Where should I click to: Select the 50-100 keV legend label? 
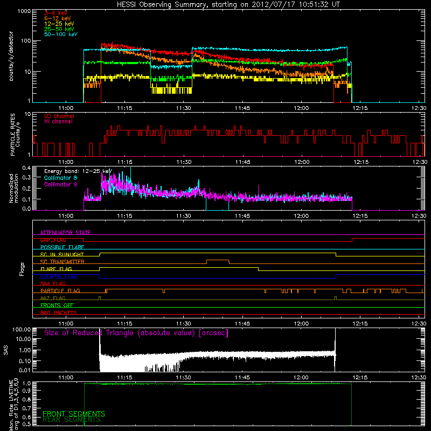pyautogui.click(x=61, y=34)
